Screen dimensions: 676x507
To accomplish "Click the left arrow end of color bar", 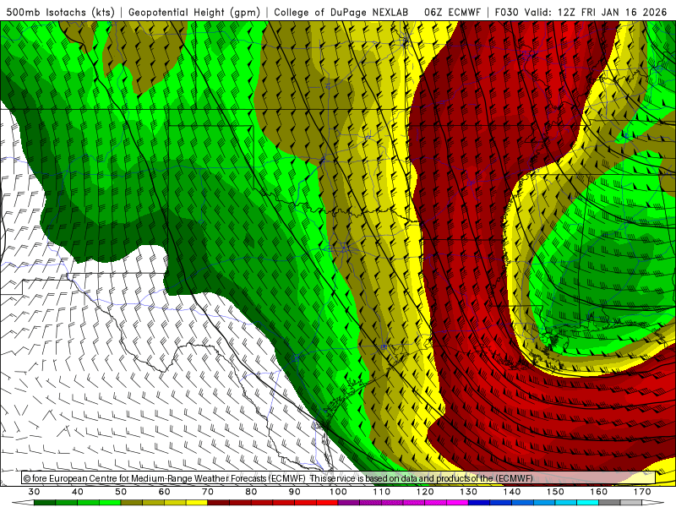I will pos(23,503).
